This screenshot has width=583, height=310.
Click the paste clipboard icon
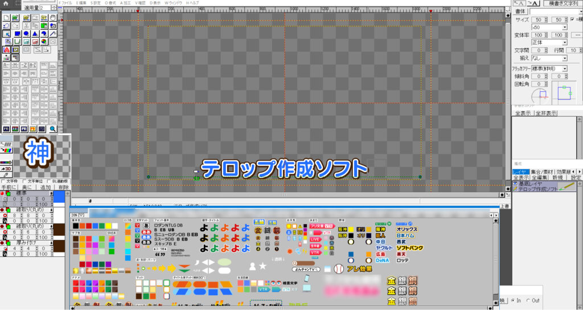click(x=44, y=26)
